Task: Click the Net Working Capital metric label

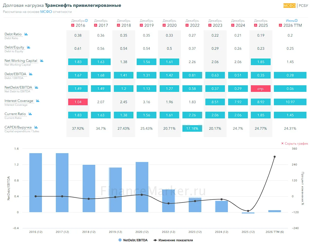Action: pos(21,61)
